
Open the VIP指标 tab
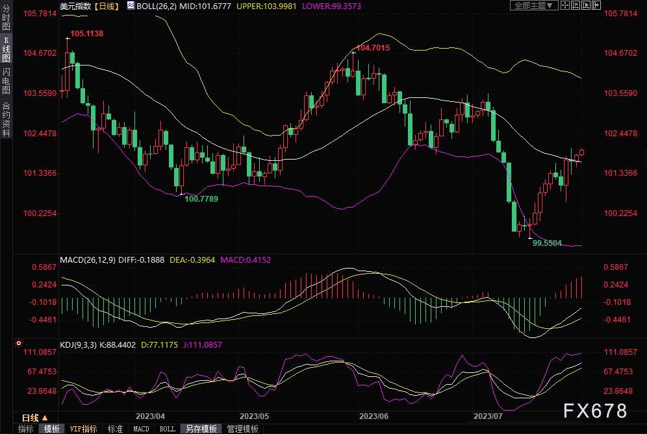coord(83,429)
